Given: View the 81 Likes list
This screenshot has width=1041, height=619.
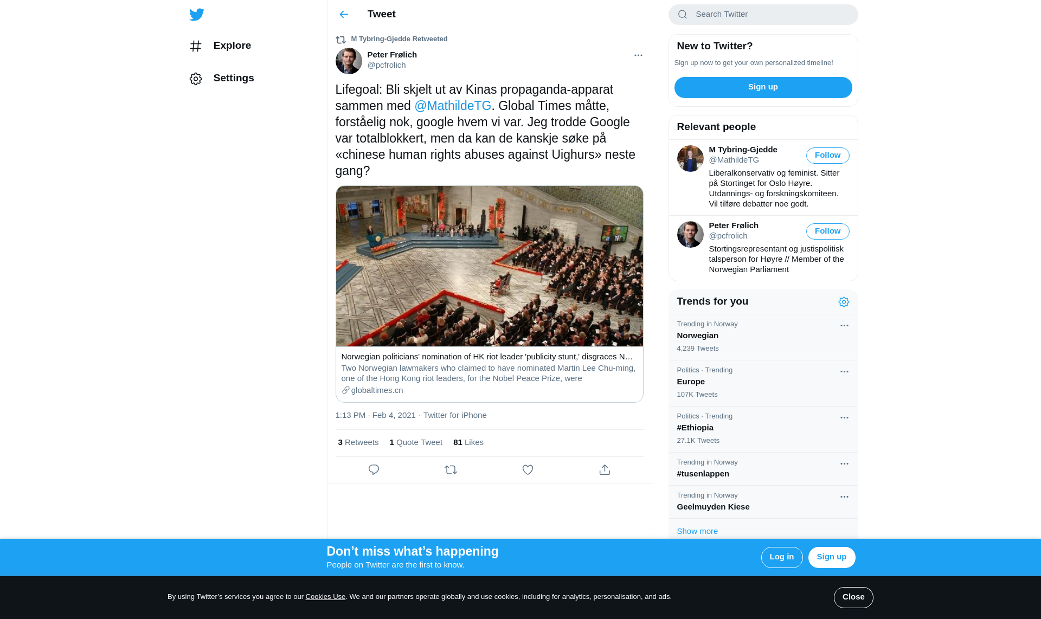Looking at the screenshot, I should tap(468, 442).
